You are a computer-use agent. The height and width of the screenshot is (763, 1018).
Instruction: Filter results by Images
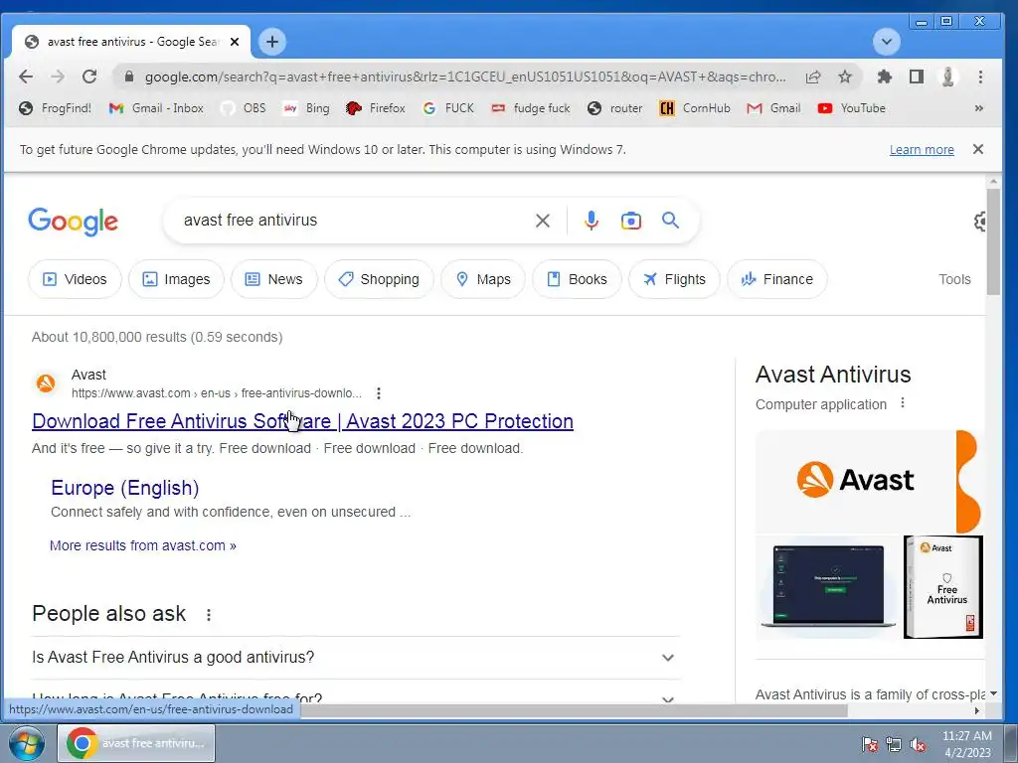(176, 279)
